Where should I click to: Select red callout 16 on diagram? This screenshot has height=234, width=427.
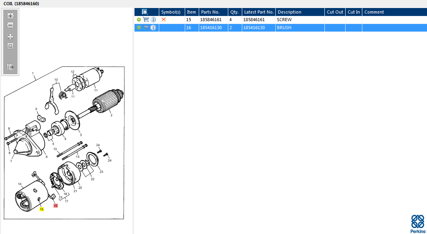click(x=55, y=206)
